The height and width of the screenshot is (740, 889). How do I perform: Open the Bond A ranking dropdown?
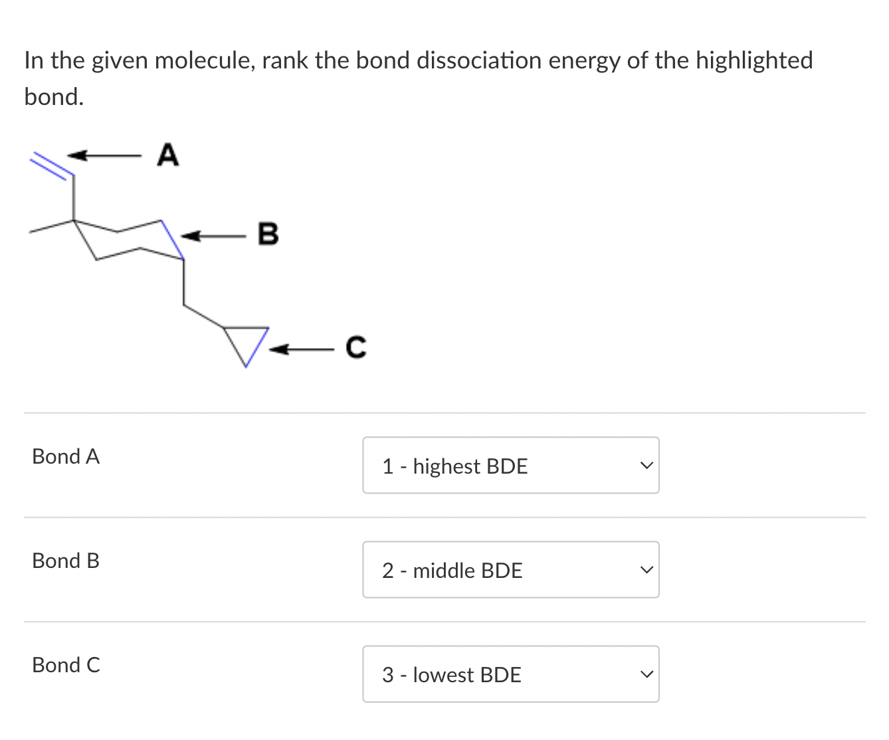coord(510,465)
